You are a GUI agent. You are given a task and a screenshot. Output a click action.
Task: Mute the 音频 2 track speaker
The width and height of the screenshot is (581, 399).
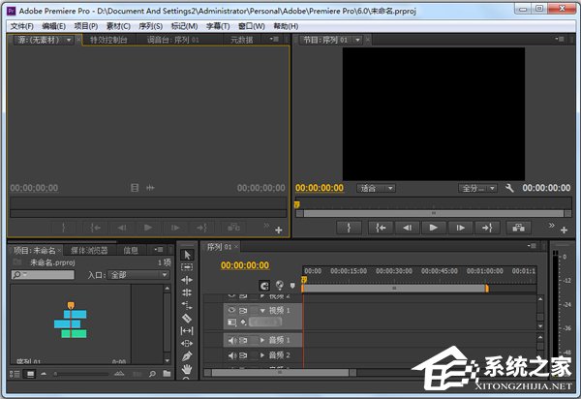pyautogui.click(x=231, y=355)
